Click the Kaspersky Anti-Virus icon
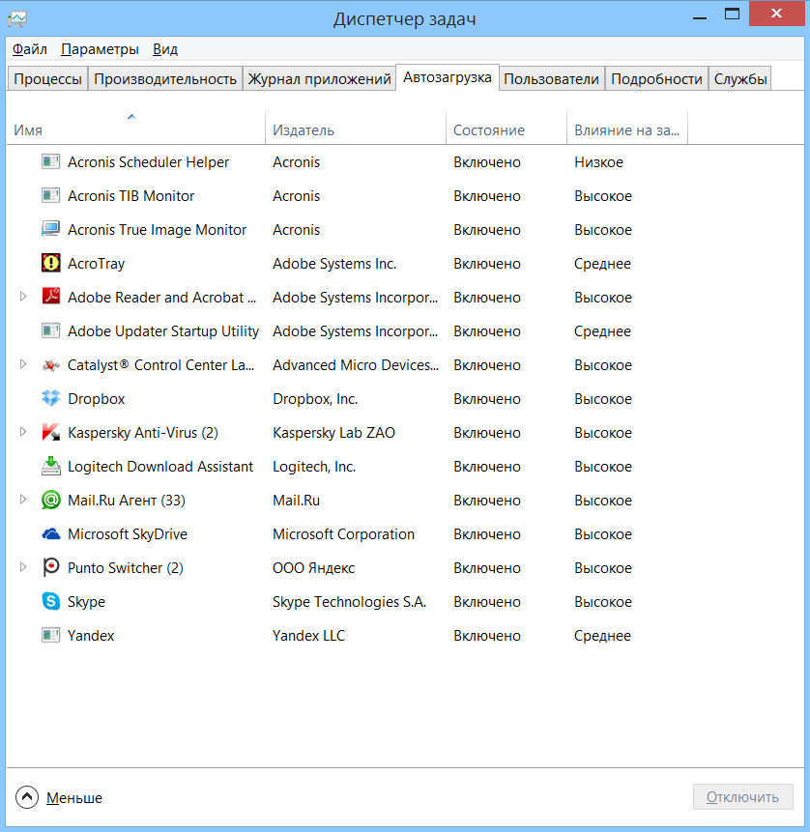The image size is (810, 832). (x=51, y=433)
